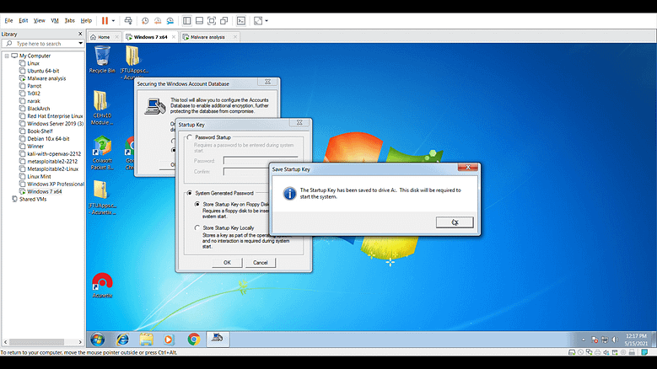Click the CD/DVD drive status bar icon

[x=581, y=352]
